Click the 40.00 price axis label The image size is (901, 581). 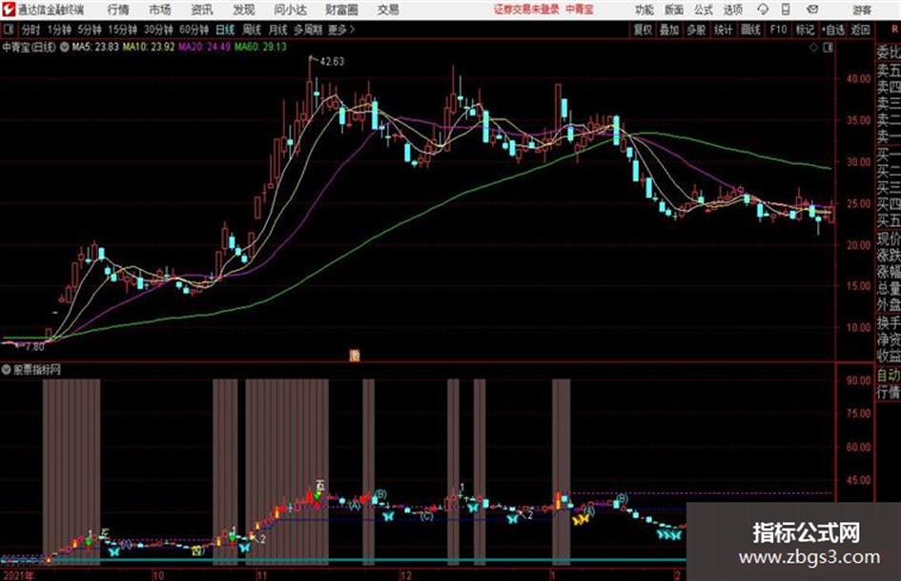coord(858,79)
